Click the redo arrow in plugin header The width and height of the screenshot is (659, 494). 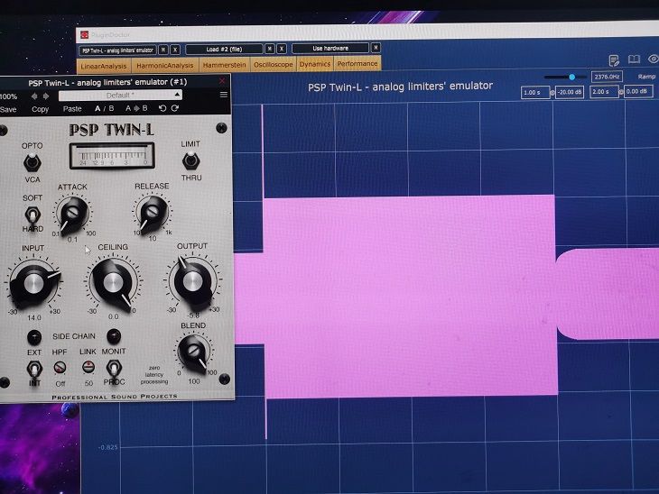[x=174, y=109]
